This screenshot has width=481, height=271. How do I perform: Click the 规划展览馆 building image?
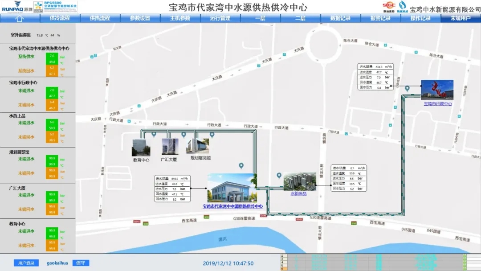coord(198,146)
